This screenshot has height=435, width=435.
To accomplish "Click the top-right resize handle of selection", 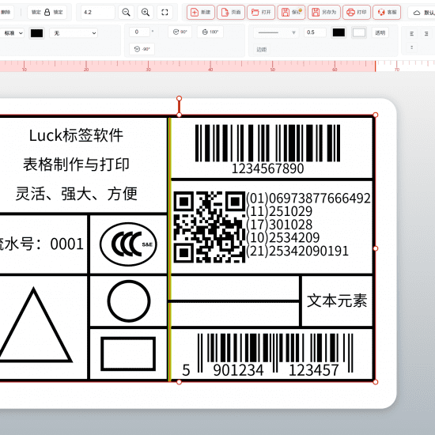I will click(x=376, y=115).
